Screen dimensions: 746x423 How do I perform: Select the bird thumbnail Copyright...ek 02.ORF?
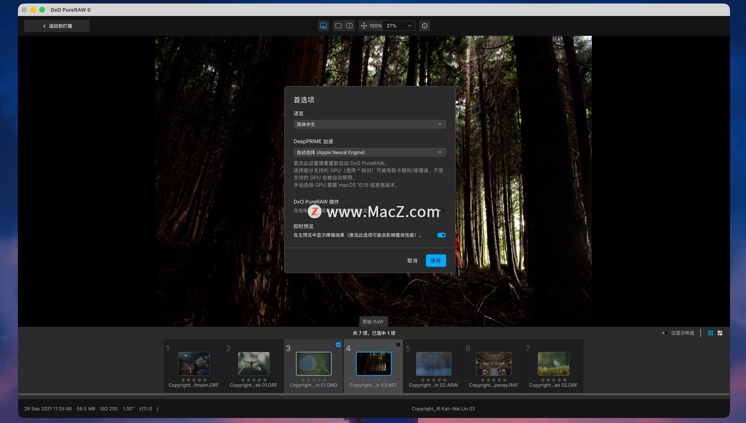[x=553, y=364]
